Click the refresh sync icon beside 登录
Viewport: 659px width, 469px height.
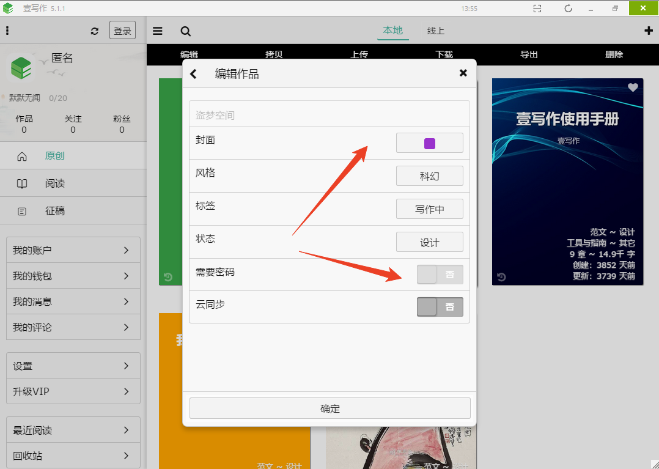[95, 31]
